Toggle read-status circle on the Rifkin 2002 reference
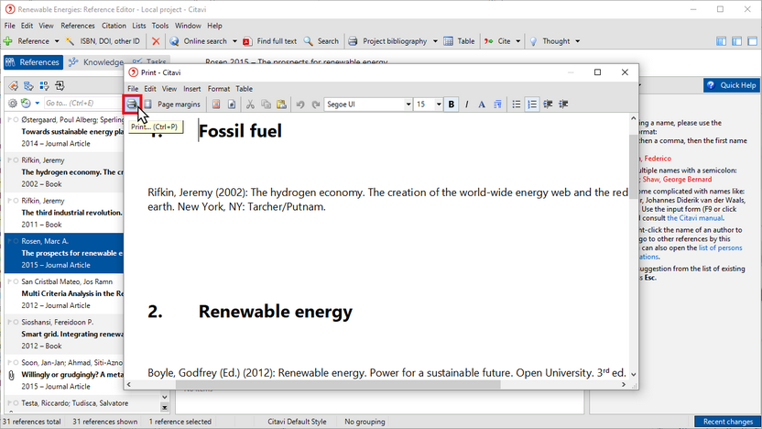Screen dimensions: 762x429 [x=16, y=160]
